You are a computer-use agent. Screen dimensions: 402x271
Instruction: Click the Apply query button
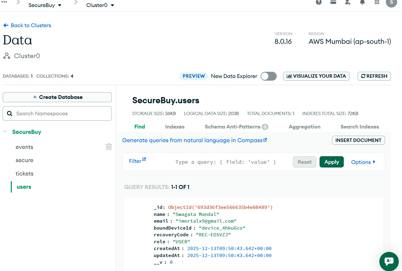332,162
